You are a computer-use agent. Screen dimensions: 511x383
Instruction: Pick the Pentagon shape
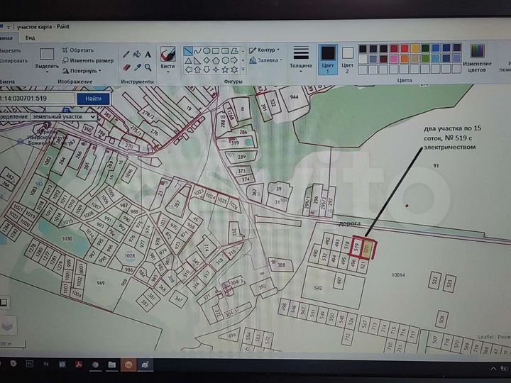pos(216,60)
